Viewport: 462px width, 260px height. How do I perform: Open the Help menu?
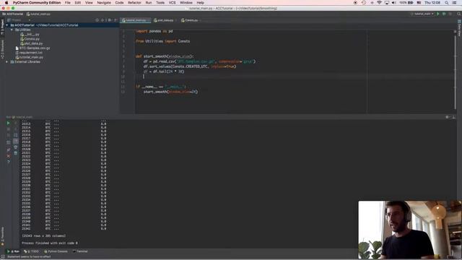[x=201, y=3]
